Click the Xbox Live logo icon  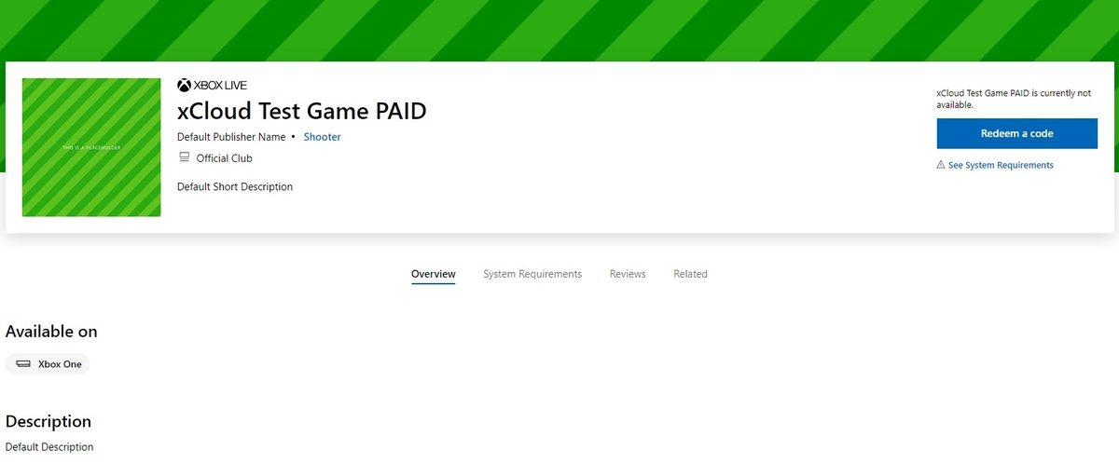(x=184, y=85)
